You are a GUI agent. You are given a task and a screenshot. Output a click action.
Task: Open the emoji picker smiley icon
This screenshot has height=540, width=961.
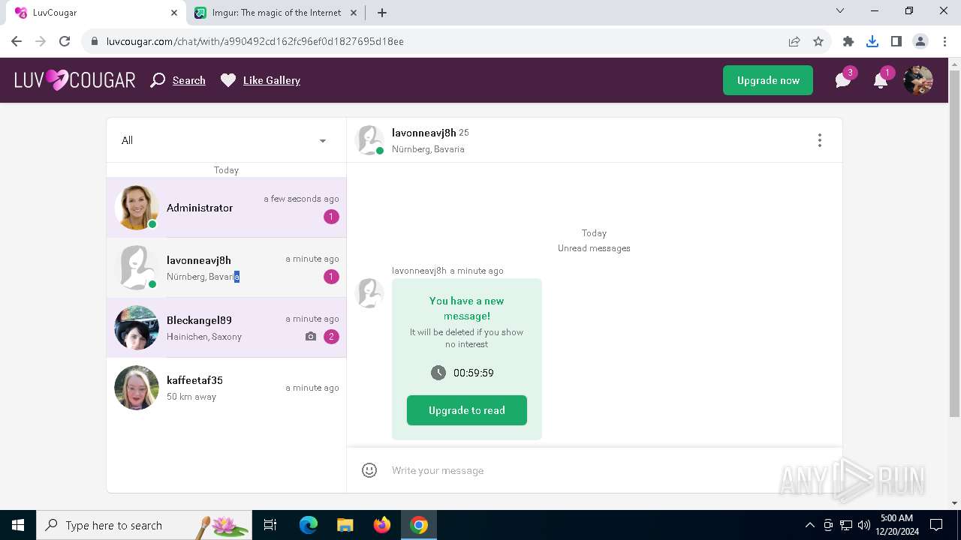point(369,470)
